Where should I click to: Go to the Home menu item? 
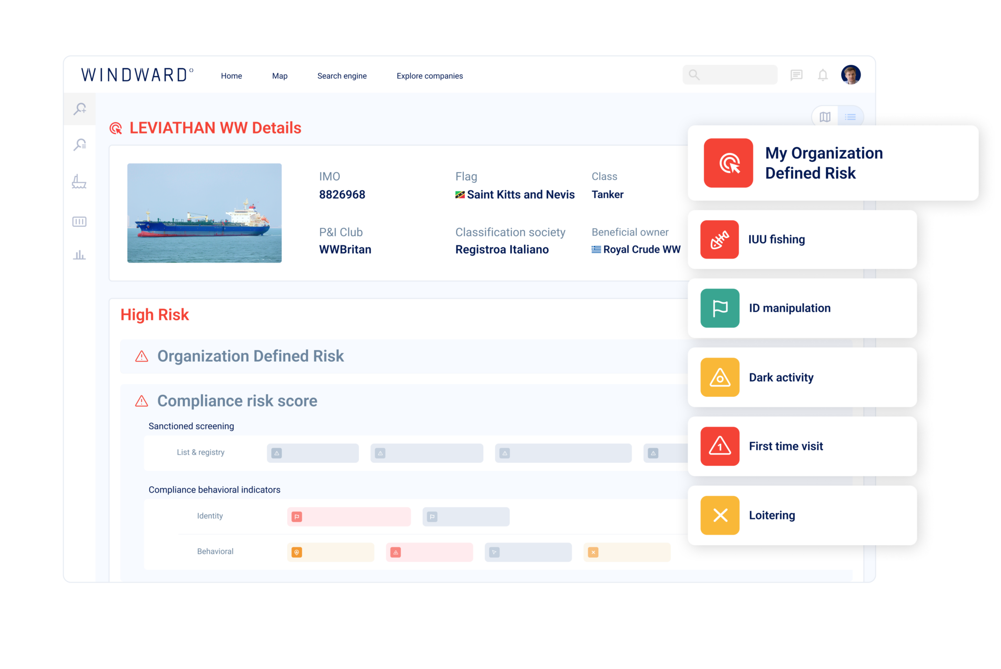(231, 76)
